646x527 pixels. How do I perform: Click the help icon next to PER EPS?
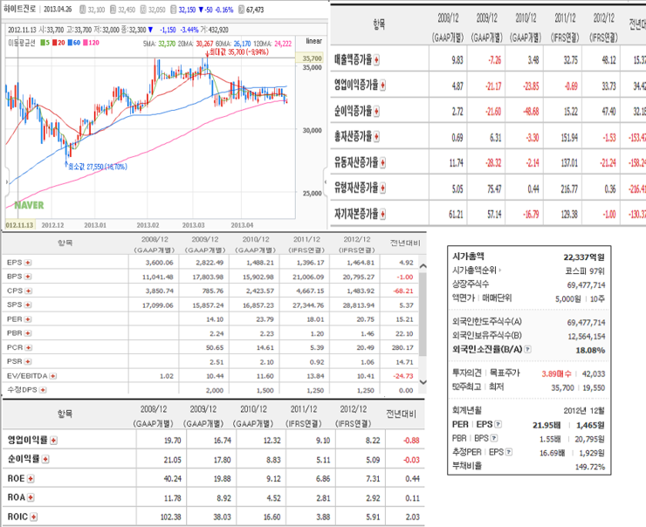coord(498,425)
